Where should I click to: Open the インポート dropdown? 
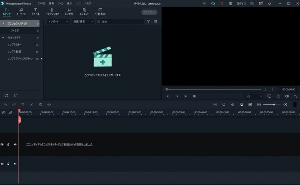click(x=58, y=22)
